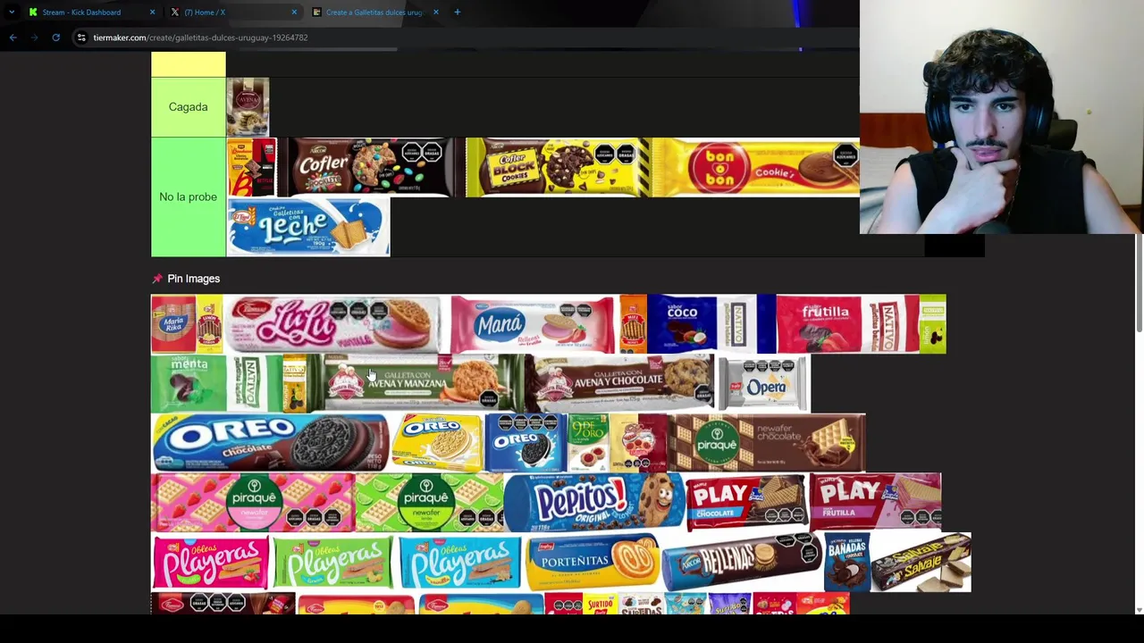The height and width of the screenshot is (643, 1144).
Task: Pick the Lulu frutilla cookie image
Action: click(332, 324)
